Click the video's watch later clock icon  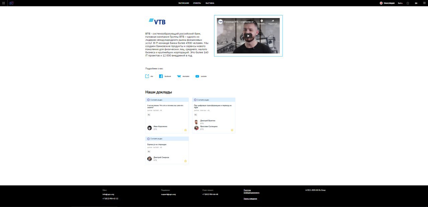coord(261,21)
